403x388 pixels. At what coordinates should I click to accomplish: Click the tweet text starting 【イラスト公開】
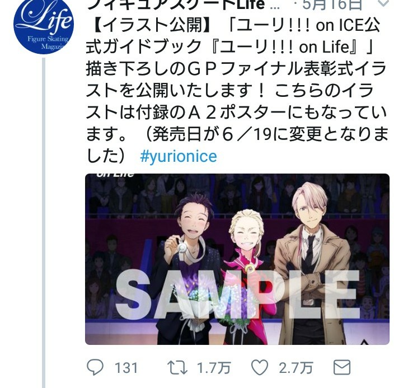point(236,91)
